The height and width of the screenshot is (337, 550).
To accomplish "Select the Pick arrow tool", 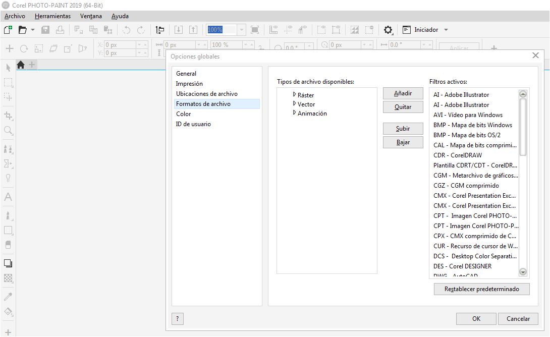I will coord(8,67).
